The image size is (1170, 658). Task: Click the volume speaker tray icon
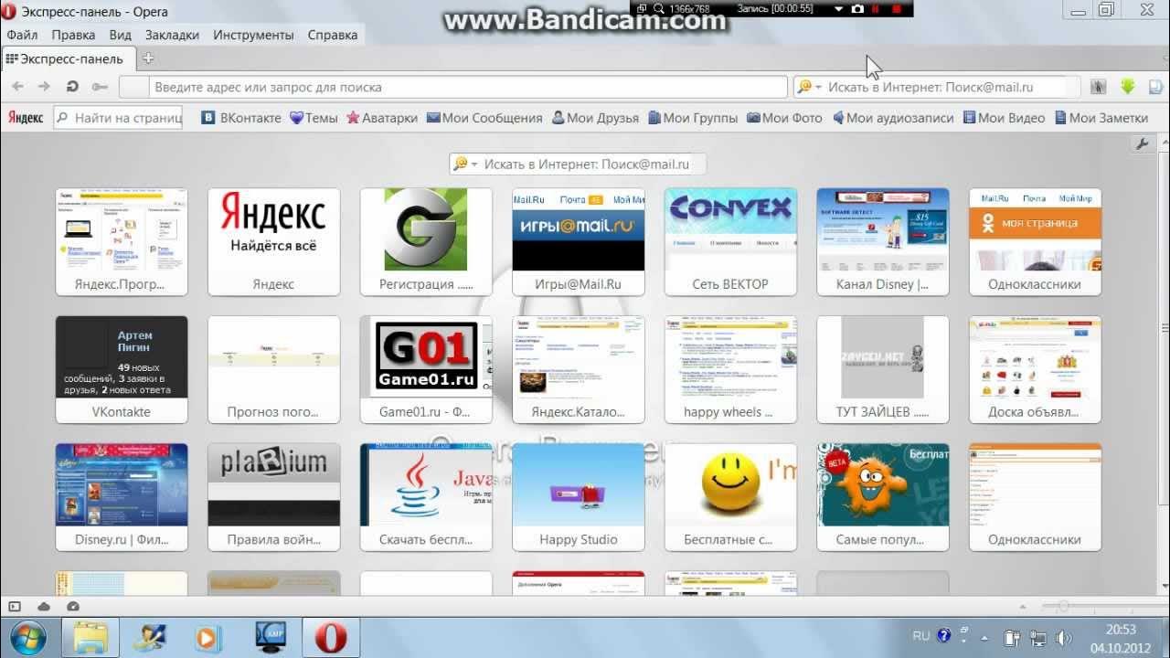(1066, 637)
